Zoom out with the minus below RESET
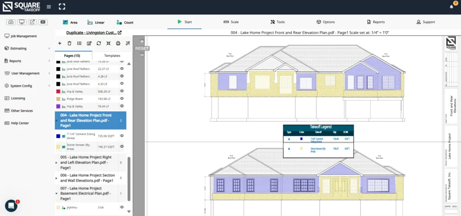The image size is (461, 216). (x=142, y=54)
